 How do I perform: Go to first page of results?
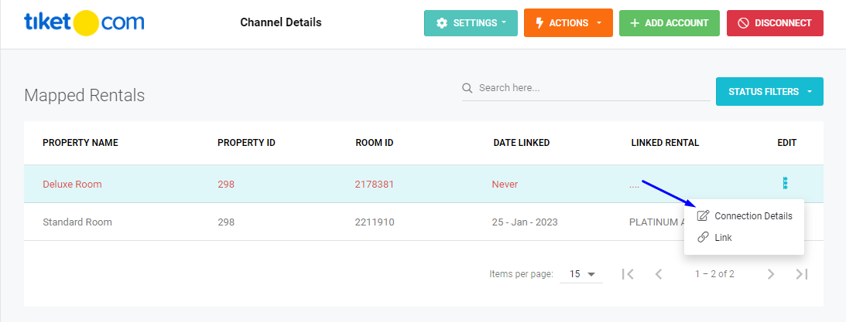(x=628, y=274)
